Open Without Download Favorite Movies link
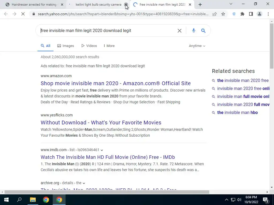The image size is (274, 205). tap(101, 123)
